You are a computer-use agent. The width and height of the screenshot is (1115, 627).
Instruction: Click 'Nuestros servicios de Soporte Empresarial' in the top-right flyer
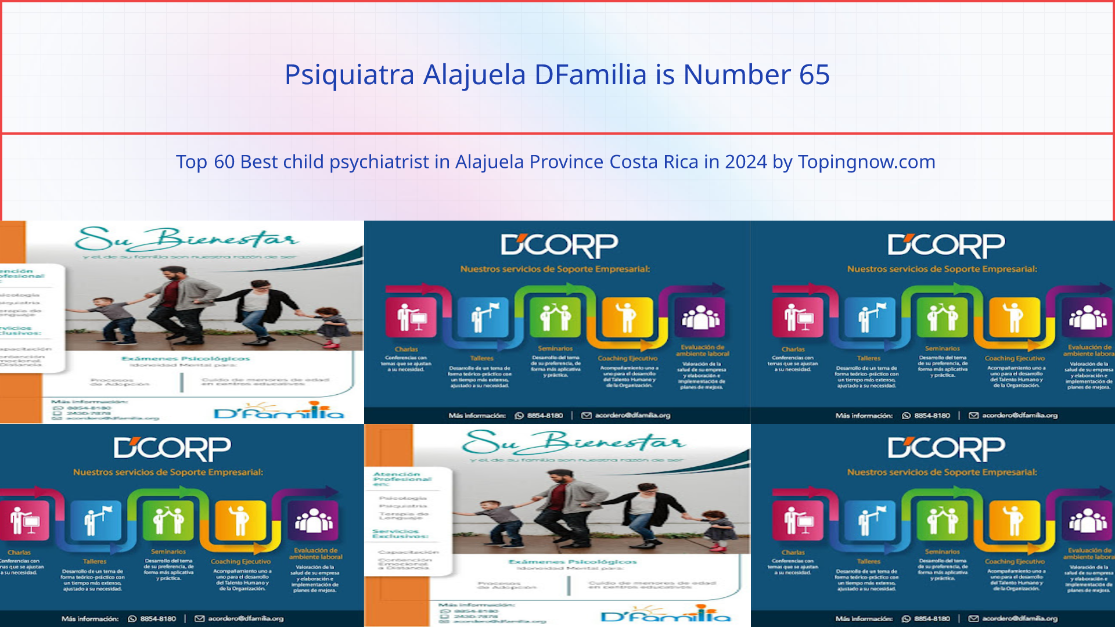click(942, 269)
